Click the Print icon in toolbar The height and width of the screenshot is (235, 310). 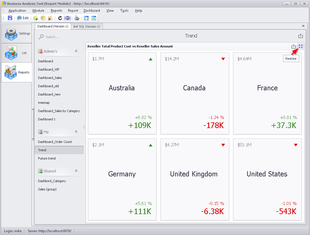point(77,18)
